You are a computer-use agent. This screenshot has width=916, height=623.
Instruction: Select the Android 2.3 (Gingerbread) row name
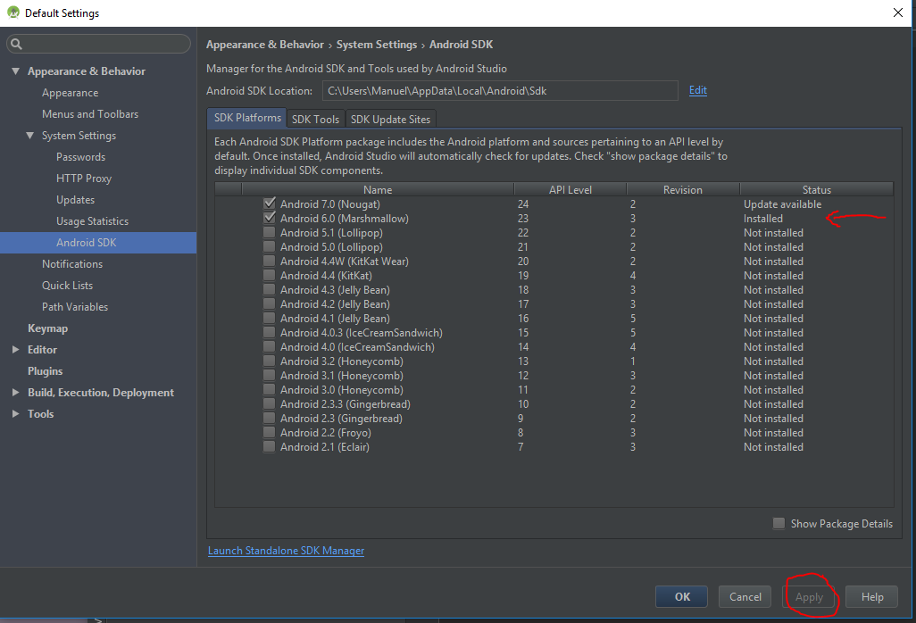341,418
